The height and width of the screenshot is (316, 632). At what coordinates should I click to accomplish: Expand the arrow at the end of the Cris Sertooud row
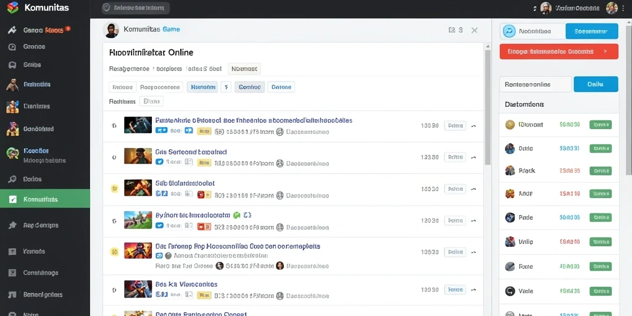tap(473, 157)
